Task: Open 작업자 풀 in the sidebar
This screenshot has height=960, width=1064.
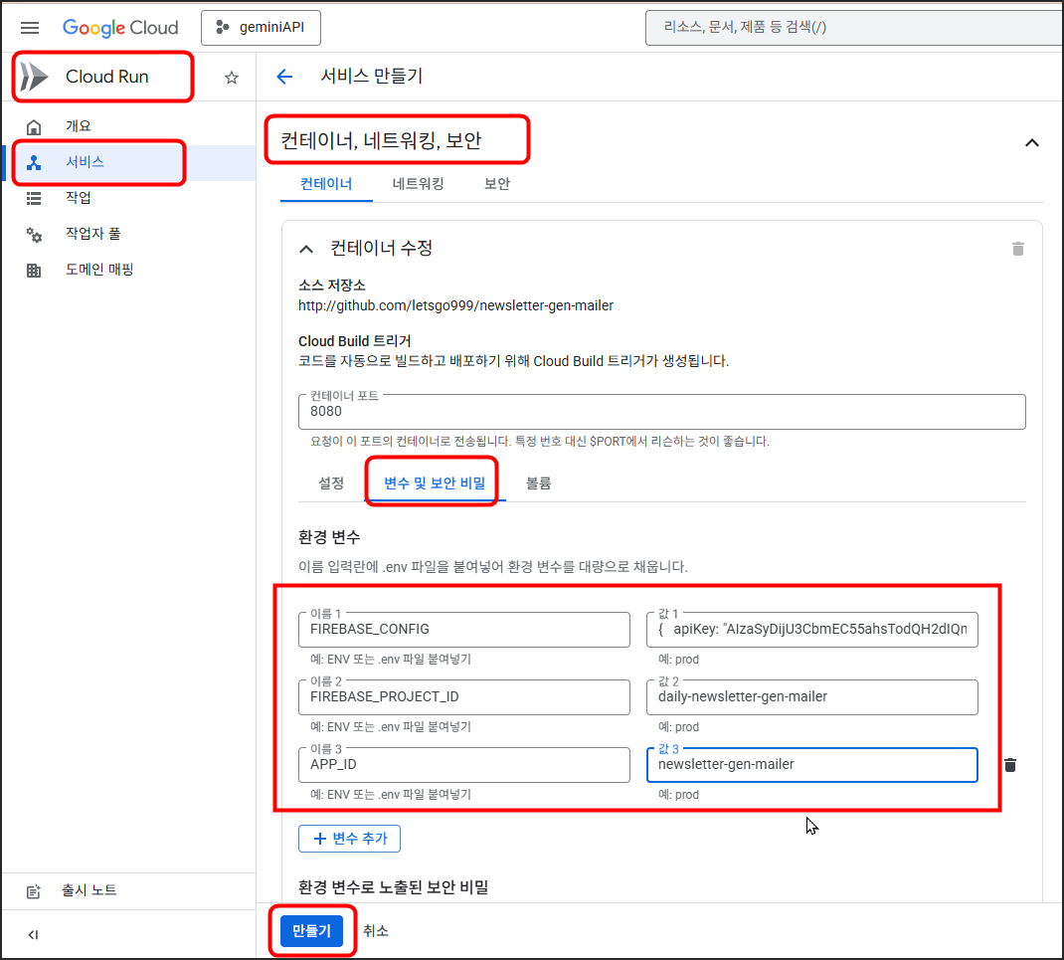Action: [x=129, y=234]
